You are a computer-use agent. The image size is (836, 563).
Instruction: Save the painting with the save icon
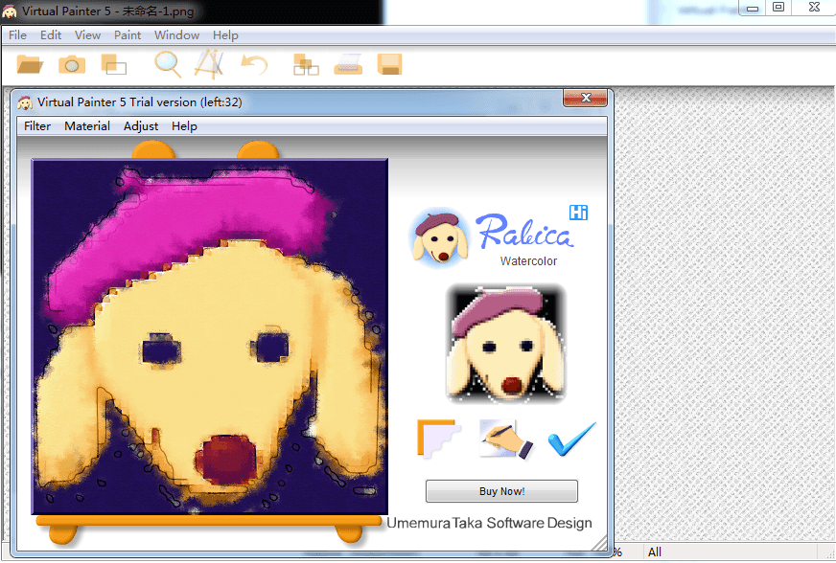(x=388, y=65)
